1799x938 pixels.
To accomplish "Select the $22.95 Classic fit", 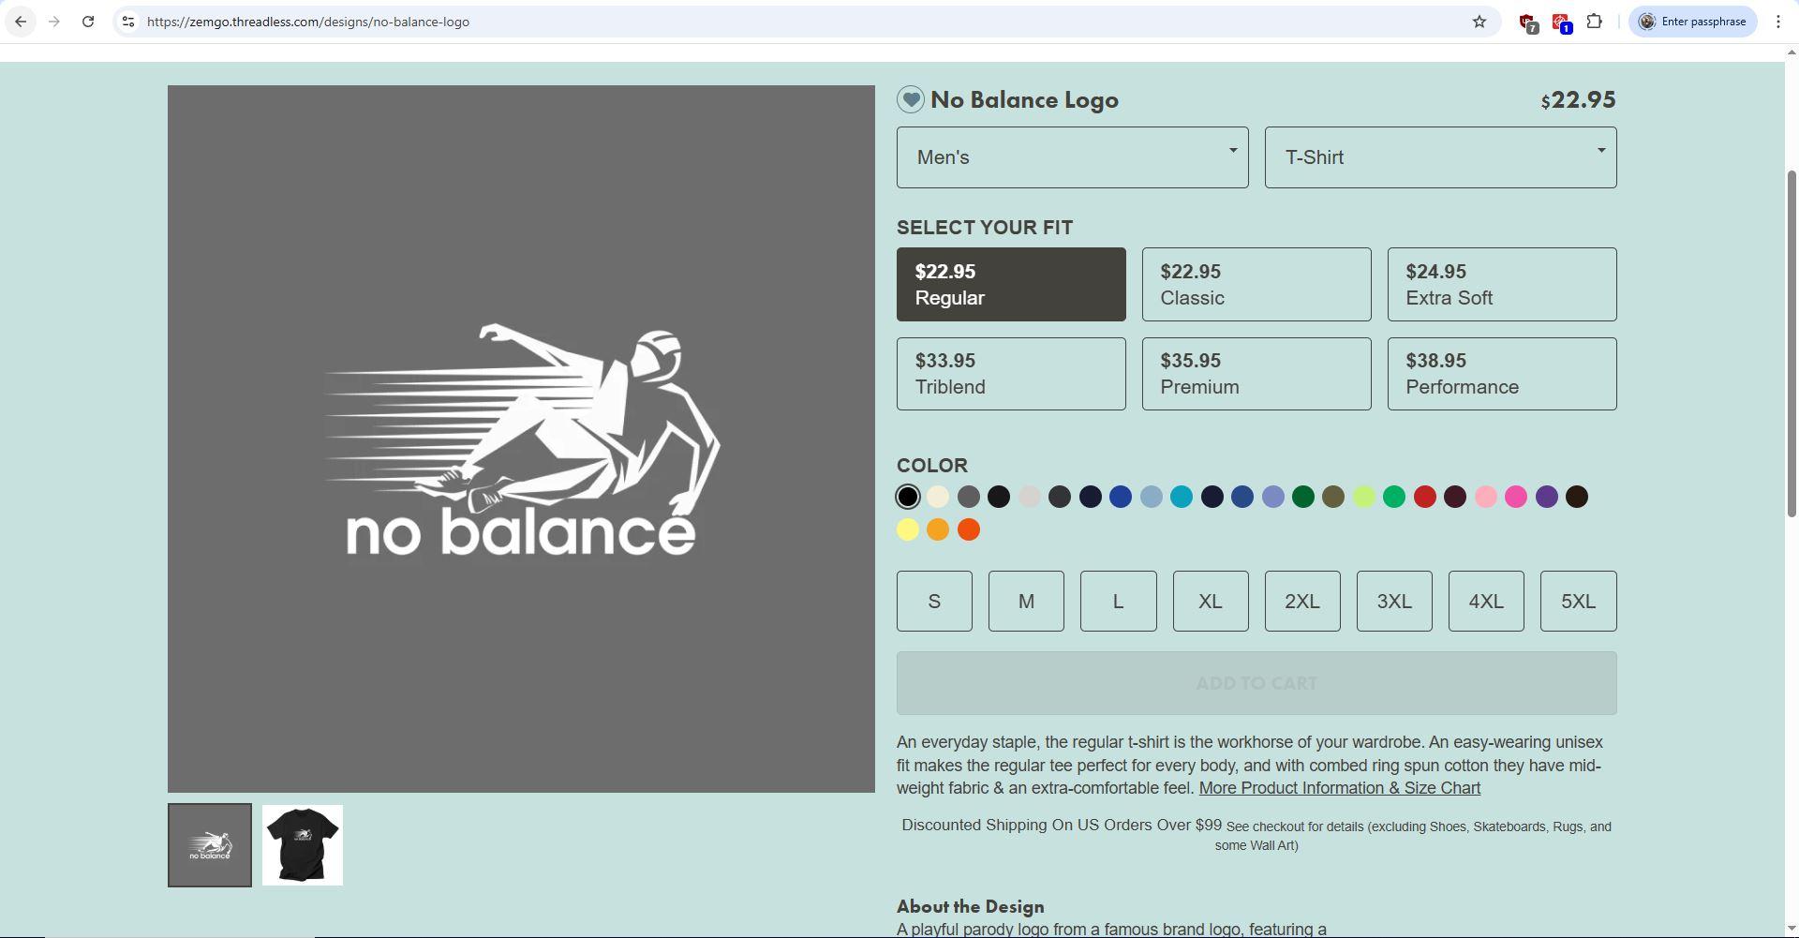I will [1256, 285].
